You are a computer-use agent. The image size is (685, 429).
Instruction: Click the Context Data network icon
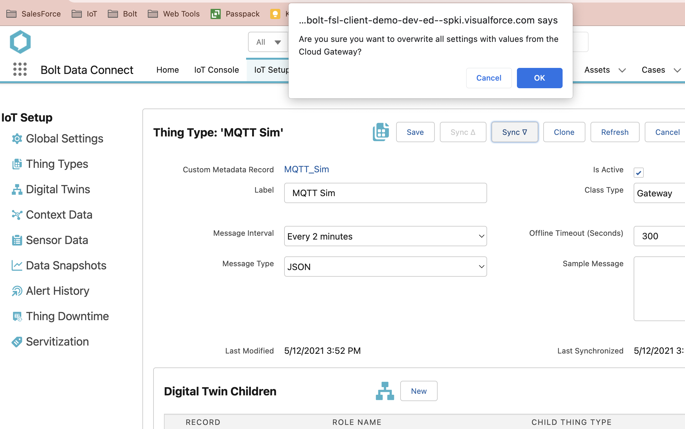[17, 215]
